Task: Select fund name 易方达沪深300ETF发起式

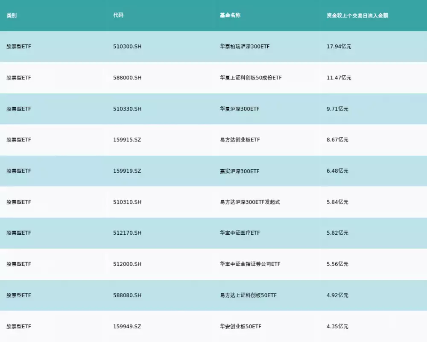Action: click(250, 202)
